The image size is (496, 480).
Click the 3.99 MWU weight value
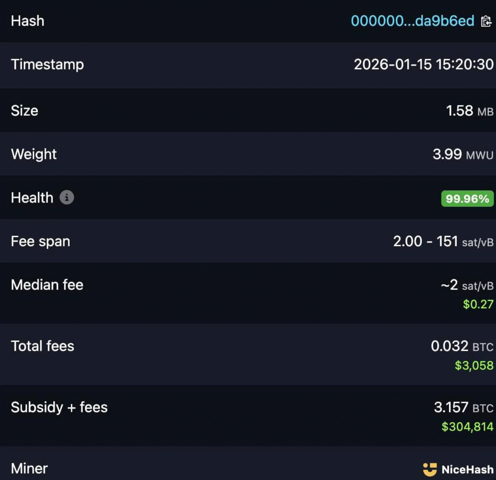(463, 154)
